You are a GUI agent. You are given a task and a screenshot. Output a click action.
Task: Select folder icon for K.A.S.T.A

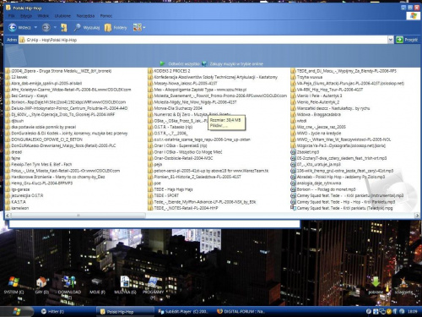pyautogui.click(x=8, y=202)
